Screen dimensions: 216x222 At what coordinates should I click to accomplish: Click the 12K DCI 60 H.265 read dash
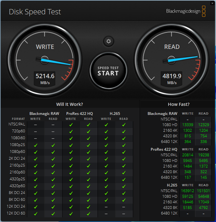(x=123, y=214)
